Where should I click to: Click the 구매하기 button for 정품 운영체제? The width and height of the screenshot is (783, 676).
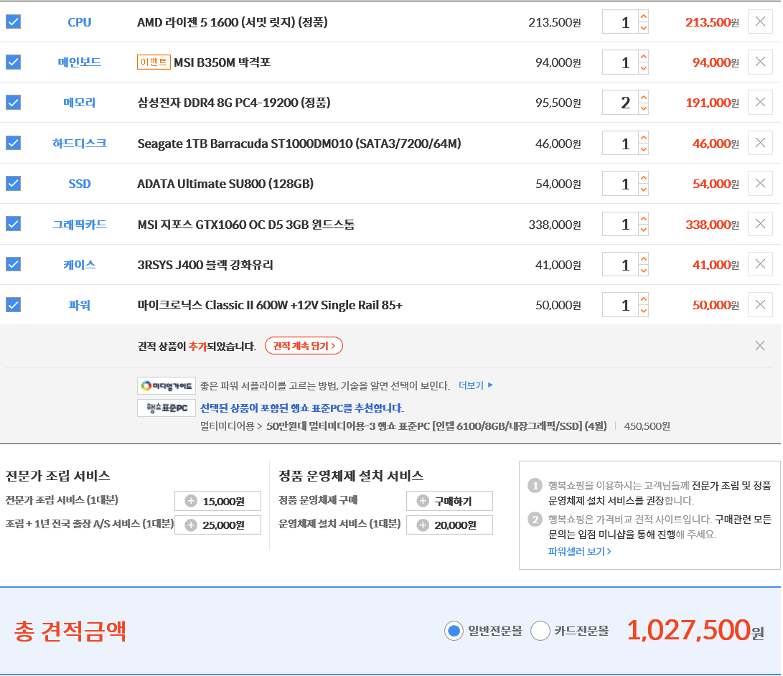pos(449,501)
